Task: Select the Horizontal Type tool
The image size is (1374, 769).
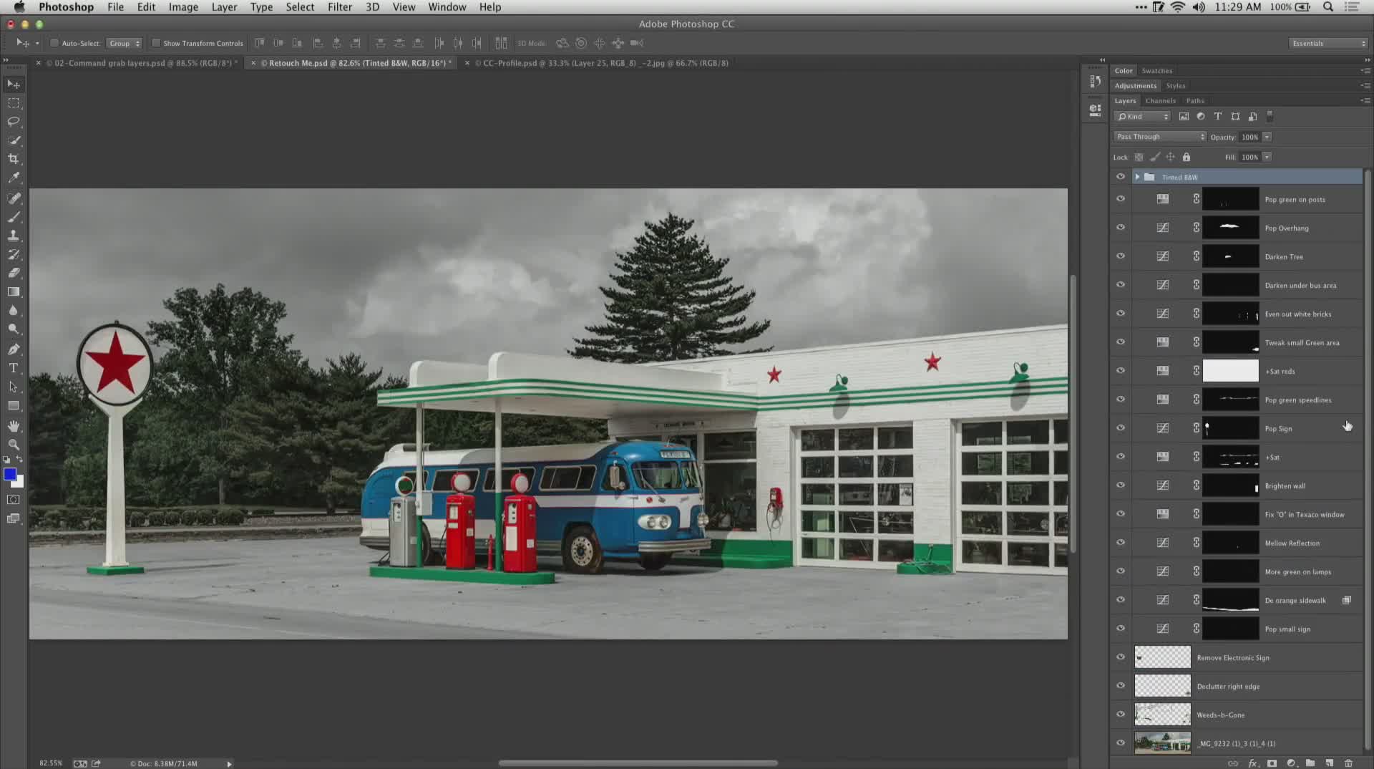Action: [x=14, y=368]
